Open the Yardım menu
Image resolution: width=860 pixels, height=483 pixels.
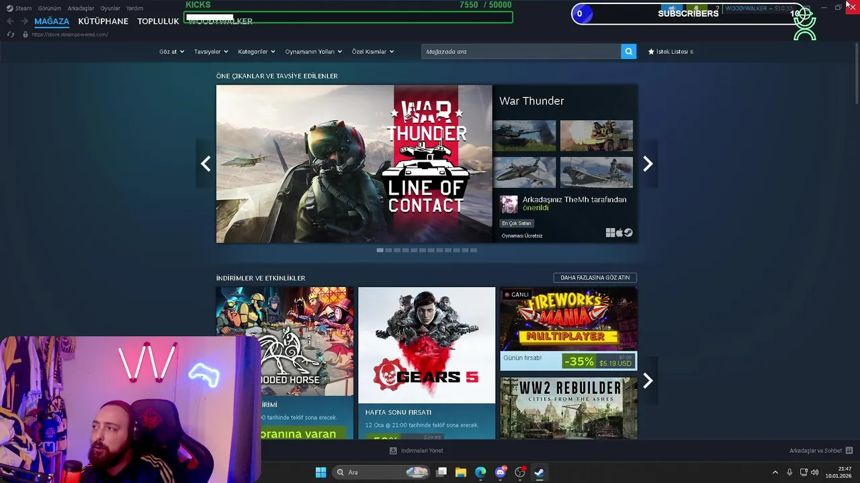[134, 8]
